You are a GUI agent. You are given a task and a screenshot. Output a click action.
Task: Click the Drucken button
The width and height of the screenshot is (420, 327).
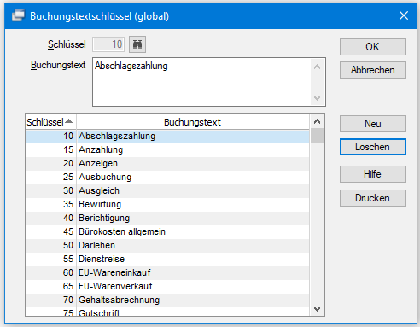[x=373, y=198]
